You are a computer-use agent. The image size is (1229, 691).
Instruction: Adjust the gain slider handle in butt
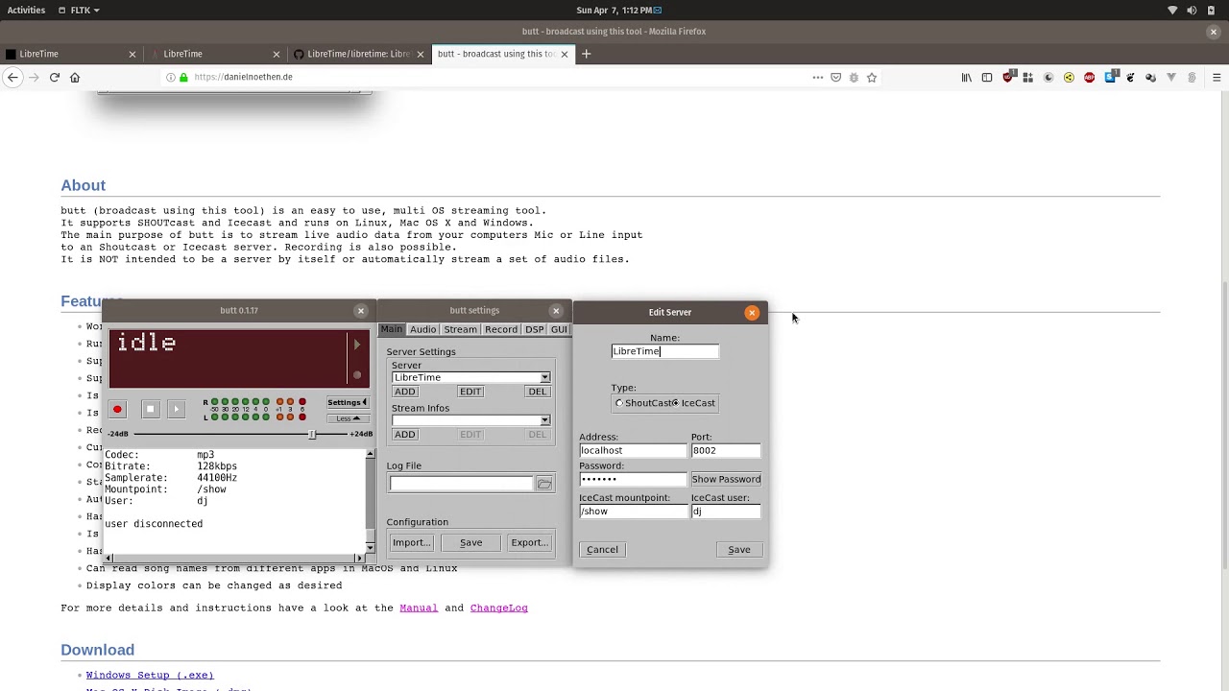(x=311, y=434)
